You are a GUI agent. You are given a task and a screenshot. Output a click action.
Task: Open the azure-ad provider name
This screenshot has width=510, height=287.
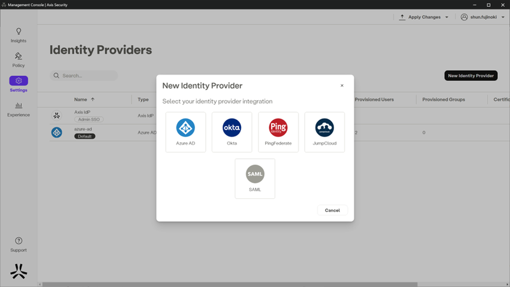pos(83,129)
